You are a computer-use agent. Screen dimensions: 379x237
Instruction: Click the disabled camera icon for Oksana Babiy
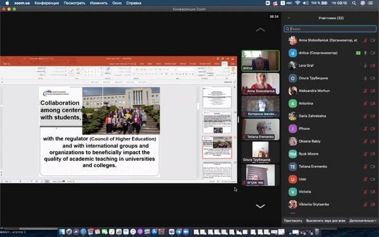coord(373,141)
